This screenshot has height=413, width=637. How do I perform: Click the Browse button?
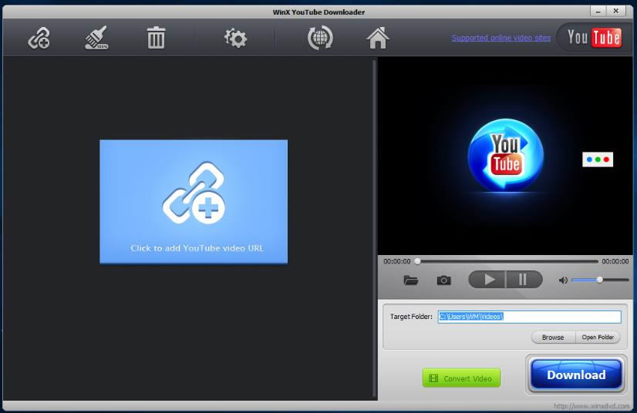tap(553, 337)
